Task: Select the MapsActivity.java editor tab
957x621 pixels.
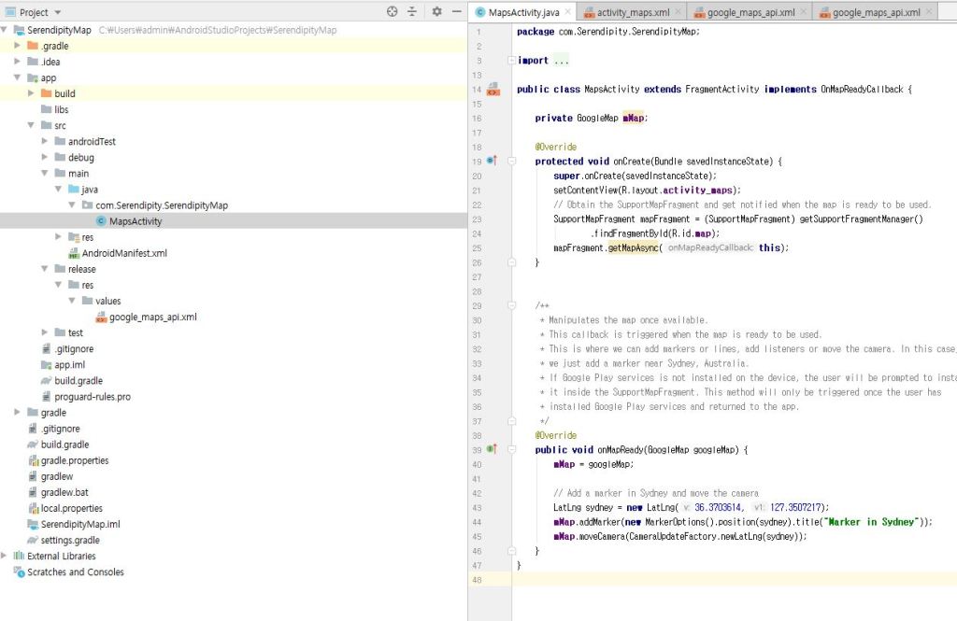Action: click(523, 13)
